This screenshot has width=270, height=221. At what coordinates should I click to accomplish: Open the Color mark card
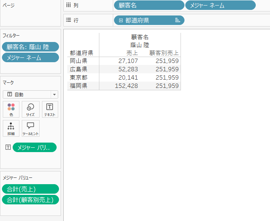click(11, 109)
